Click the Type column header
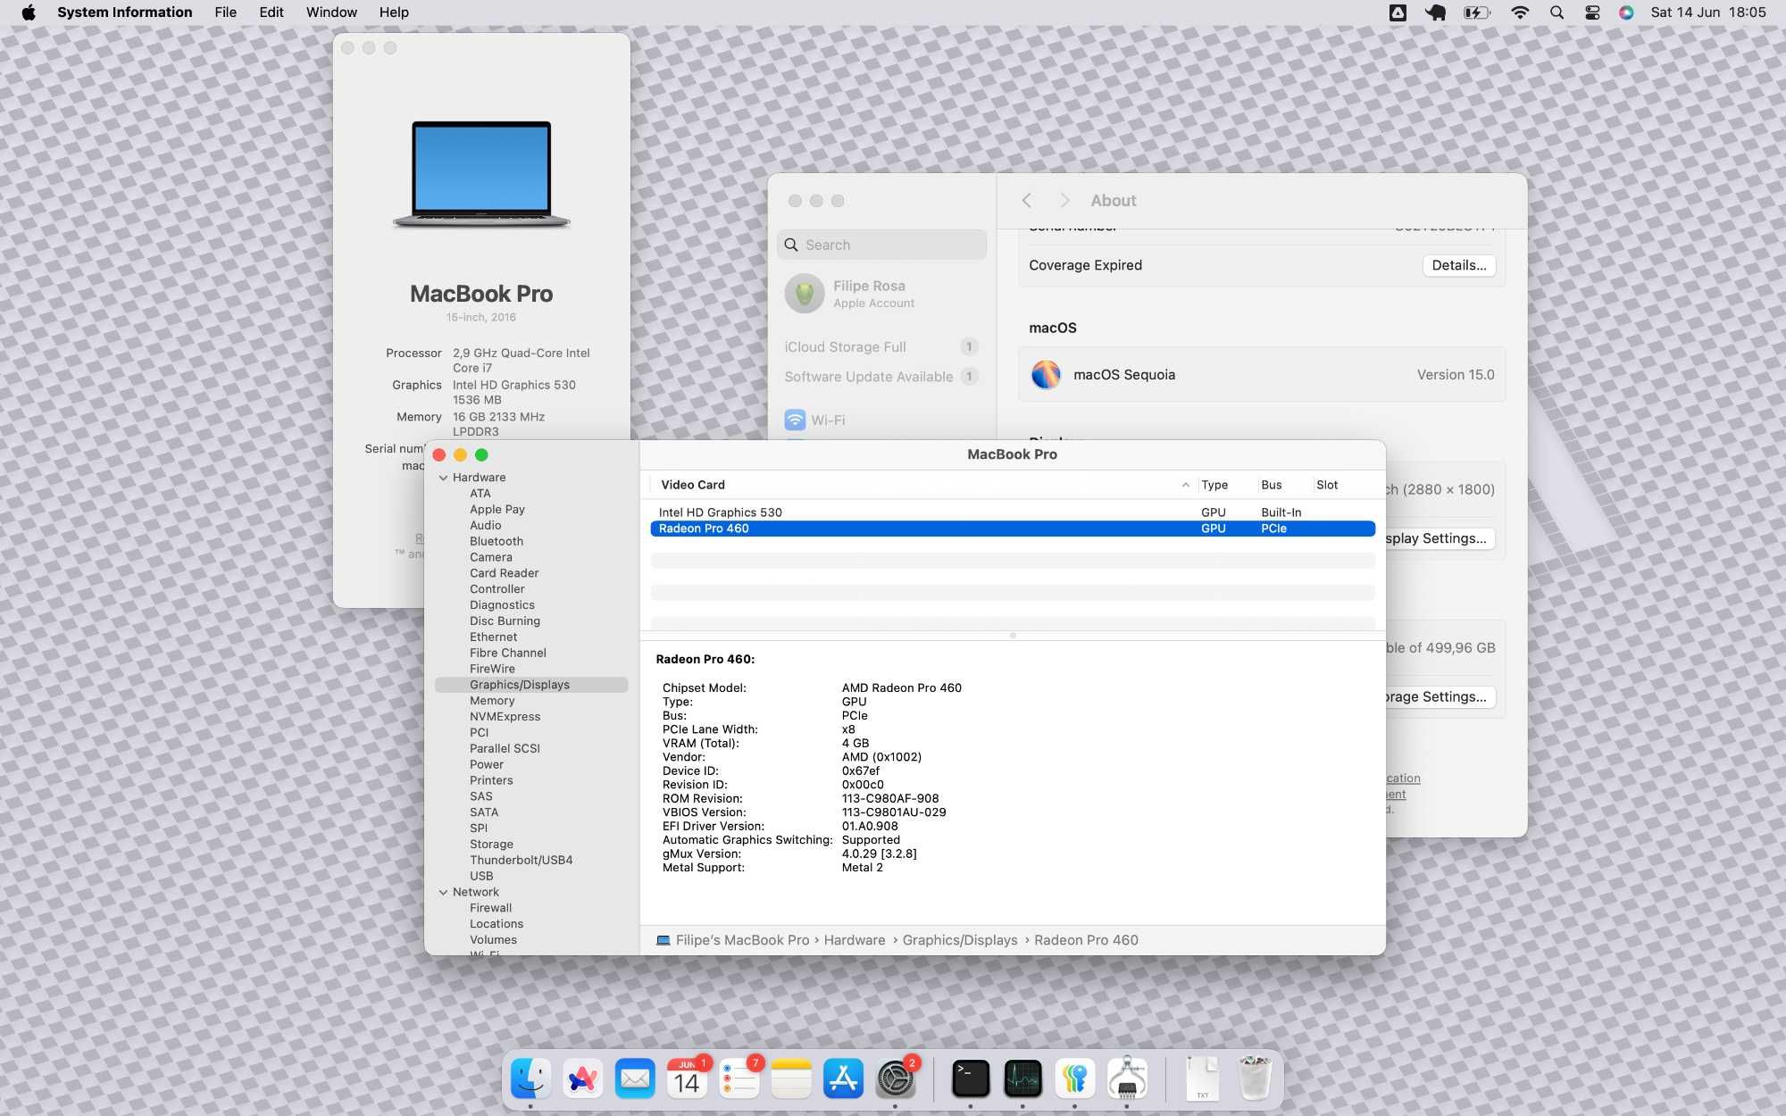This screenshot has height=1116, width=1786. click(1214, 485)
